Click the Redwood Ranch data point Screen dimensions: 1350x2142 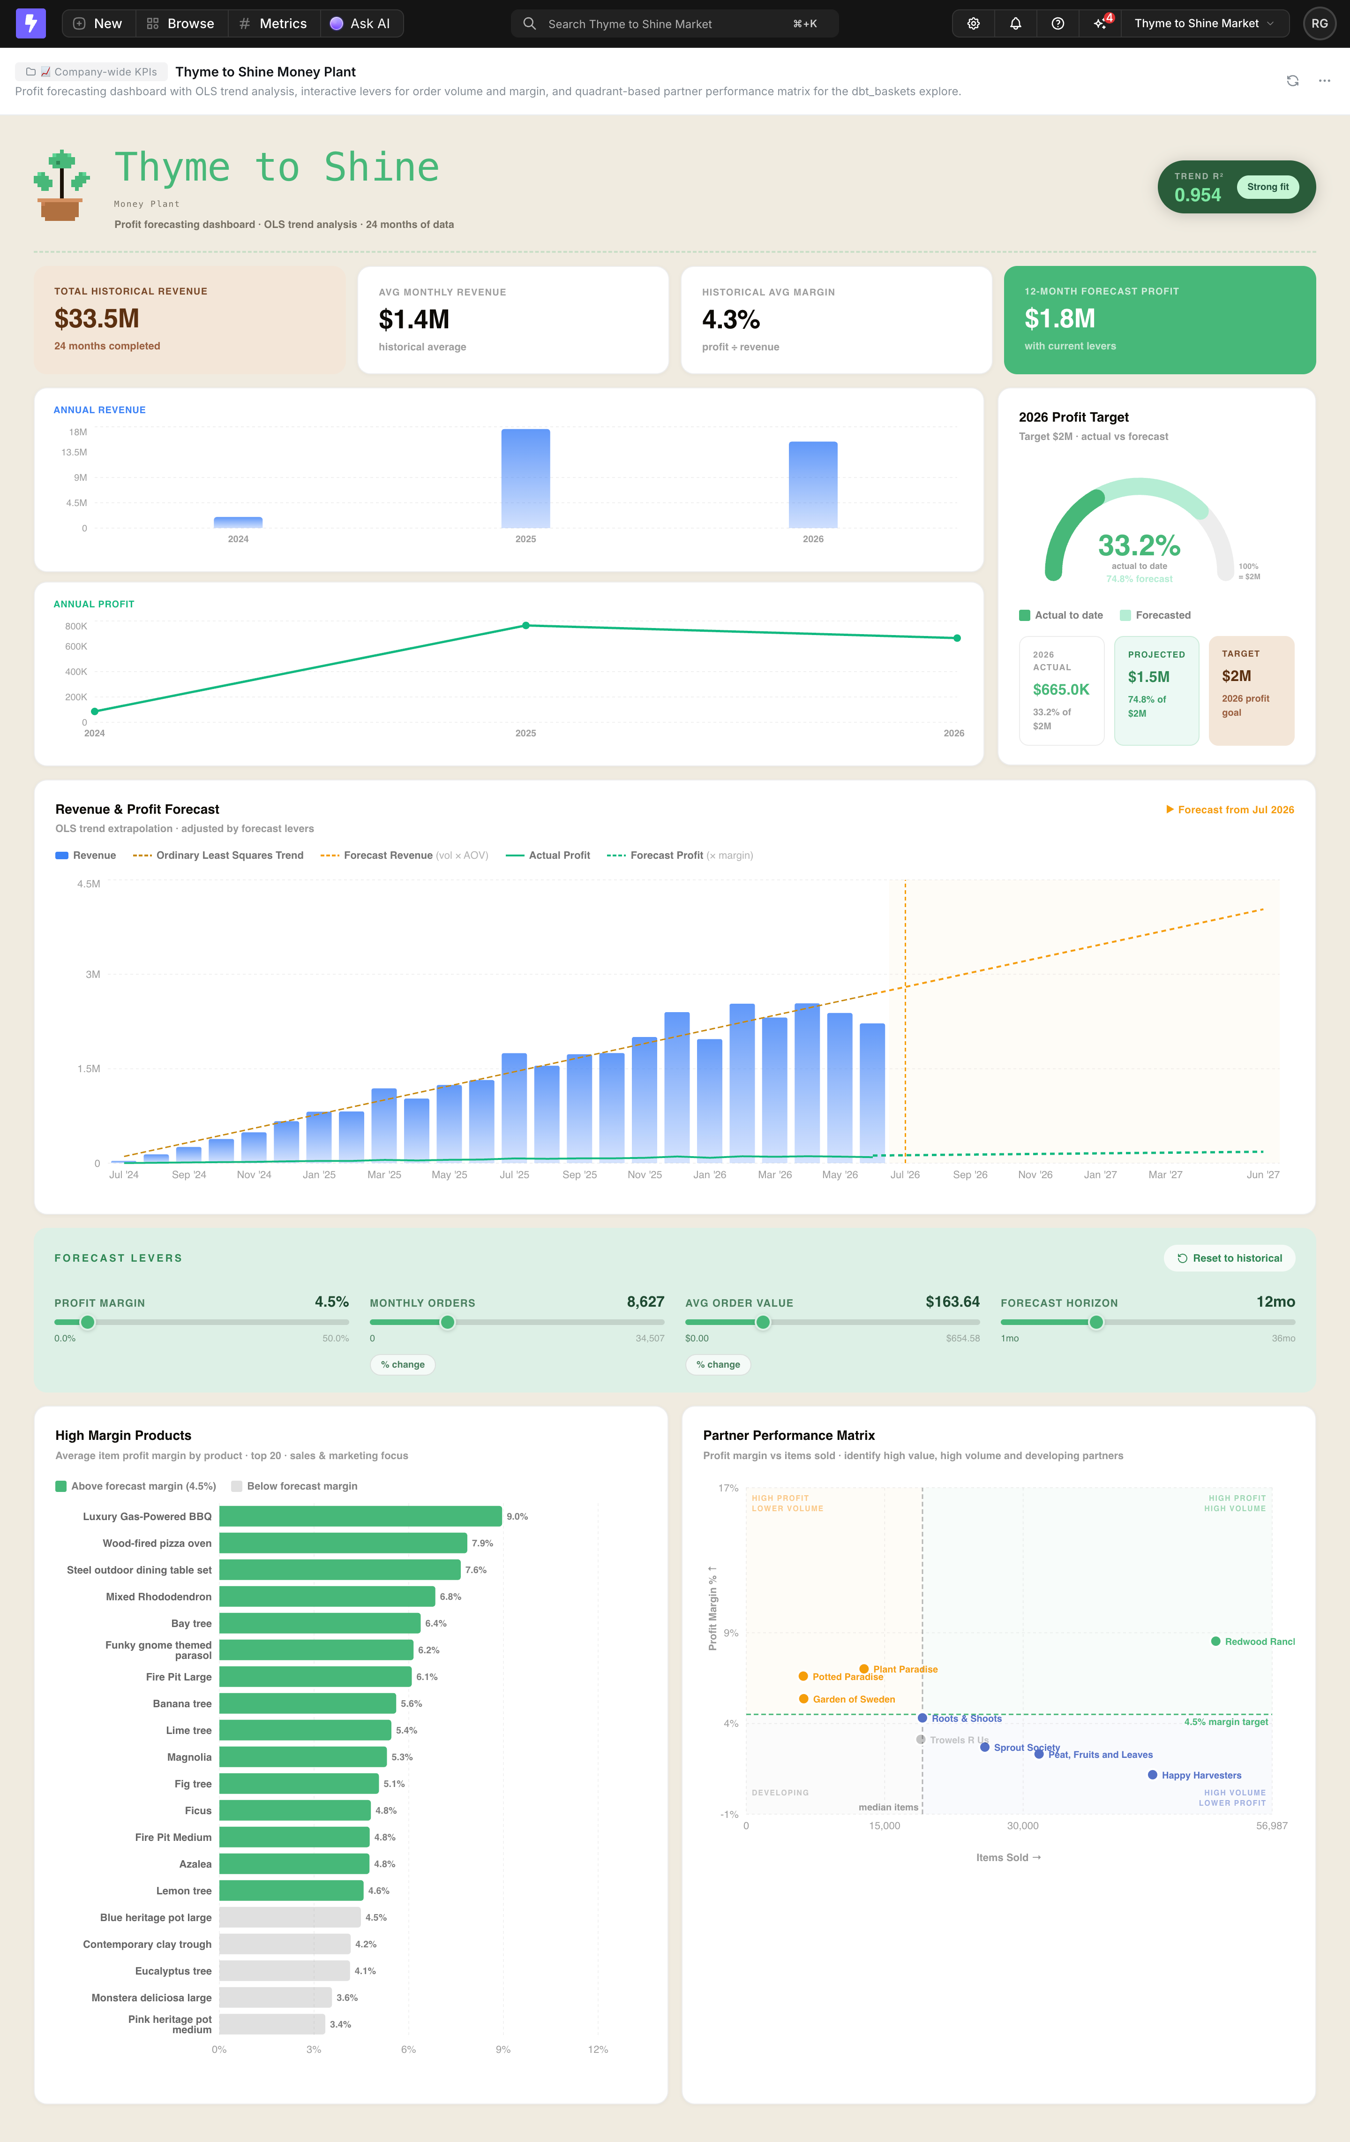pos(1215,1641)
